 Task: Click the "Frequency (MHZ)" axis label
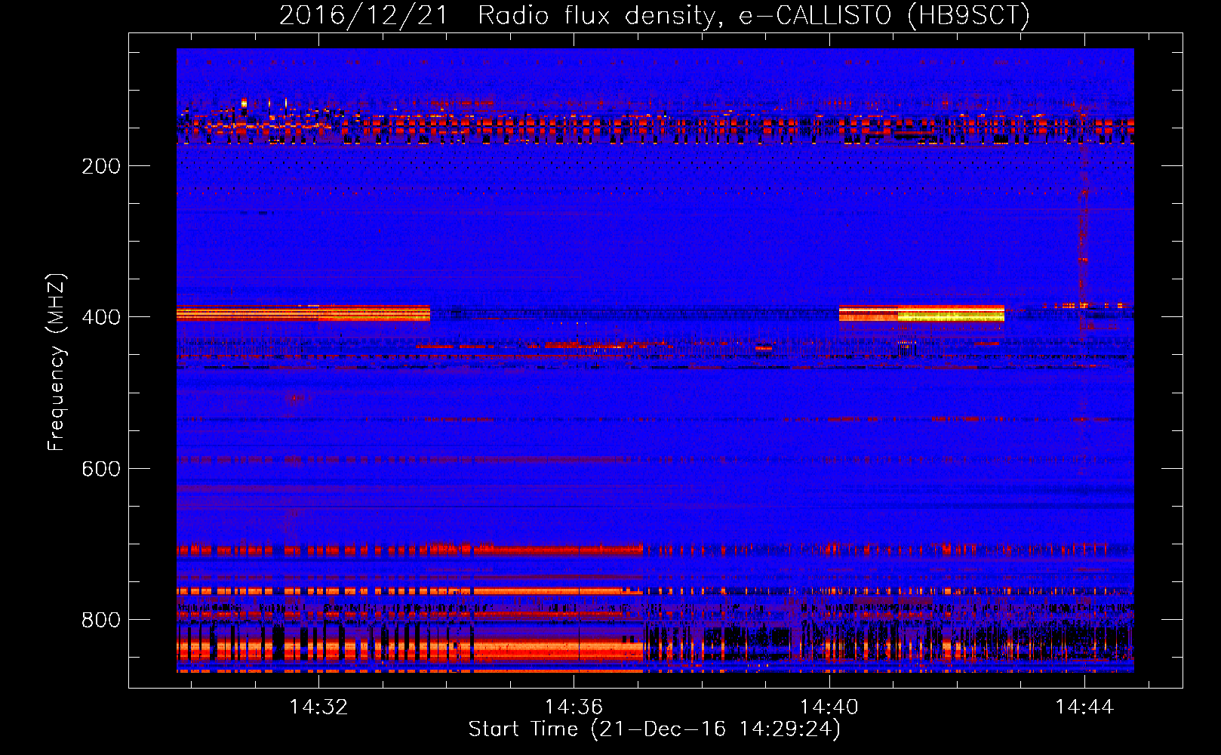tap(57, 362)
